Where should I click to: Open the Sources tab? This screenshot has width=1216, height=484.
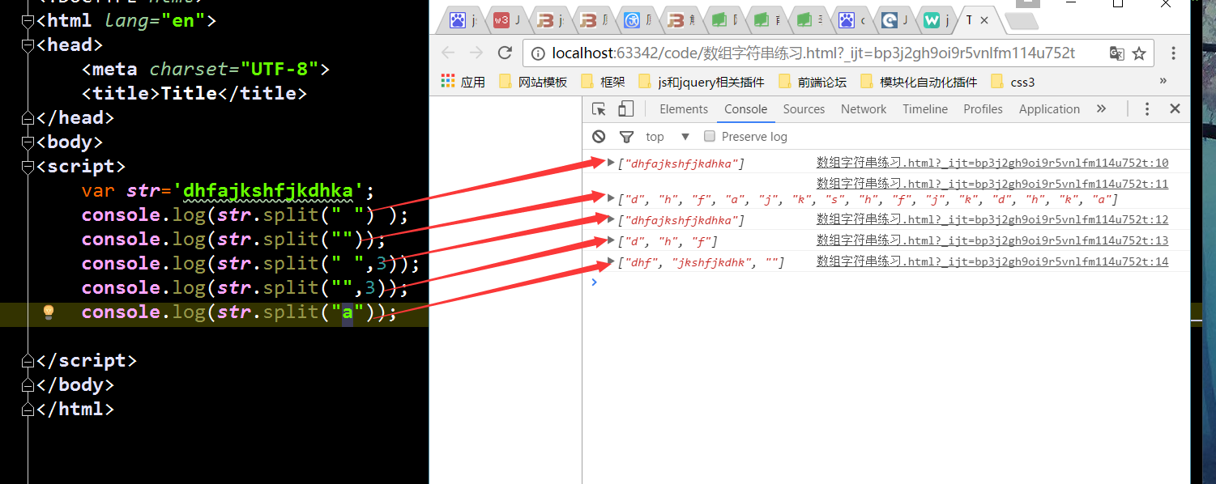804,109
